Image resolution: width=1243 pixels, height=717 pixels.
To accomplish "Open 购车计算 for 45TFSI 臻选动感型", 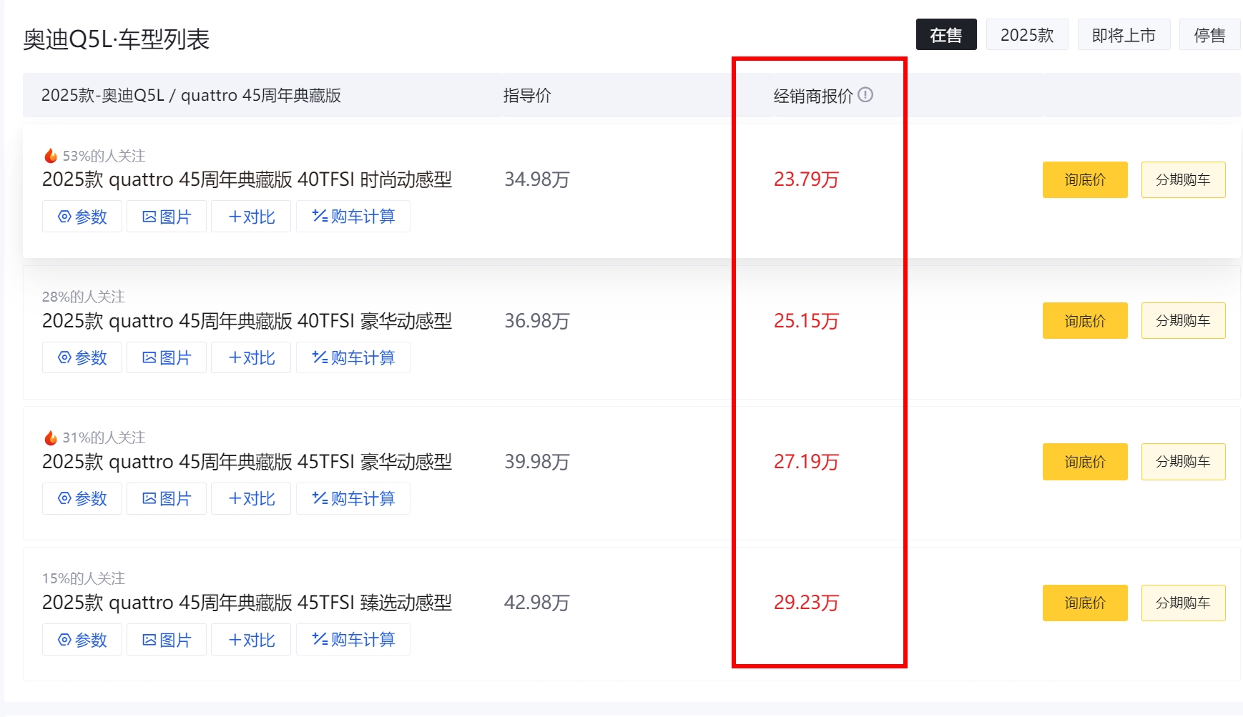I will [353, 639].
